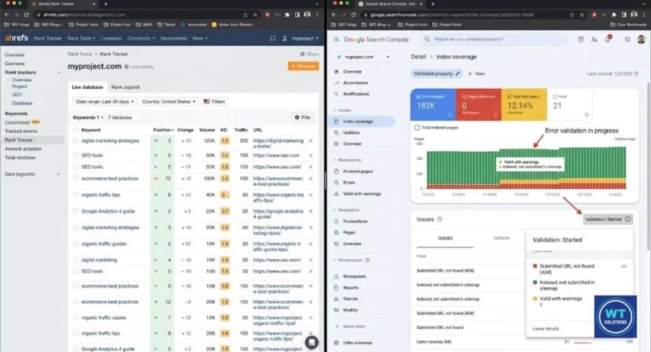
Task: Click info icon on Validation: Started button
Action: [x=627, y=219]
